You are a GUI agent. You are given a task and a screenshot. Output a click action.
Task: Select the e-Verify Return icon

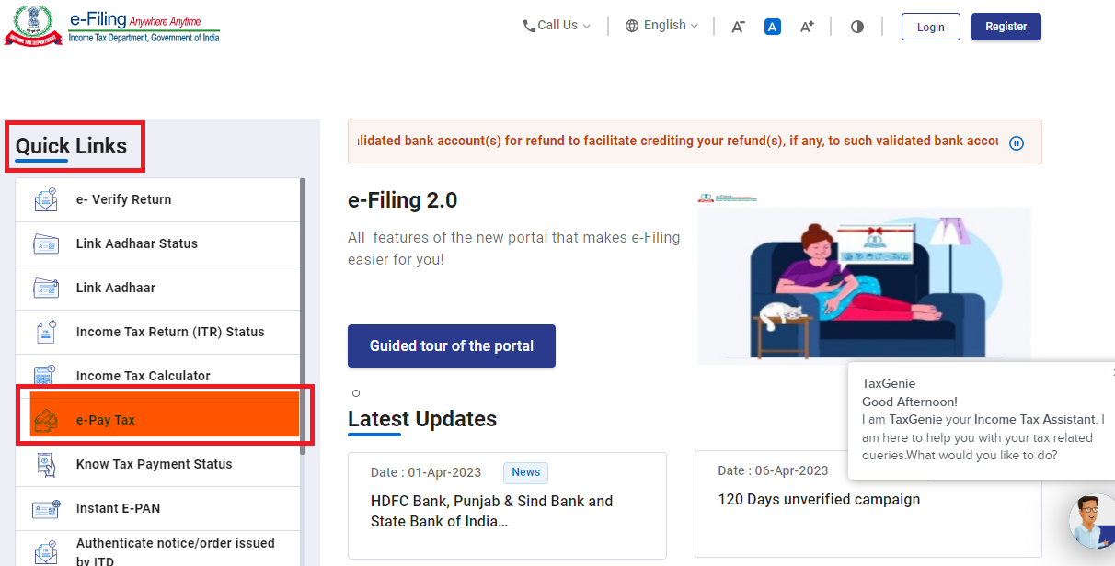tap(46, 198)
